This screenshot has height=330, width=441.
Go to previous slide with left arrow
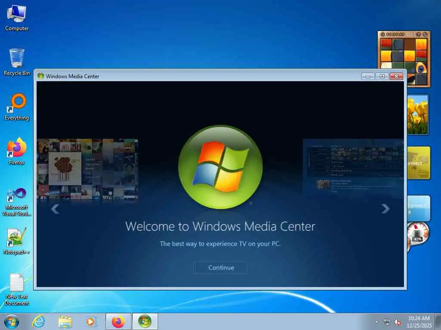click(x=55, y=209)
